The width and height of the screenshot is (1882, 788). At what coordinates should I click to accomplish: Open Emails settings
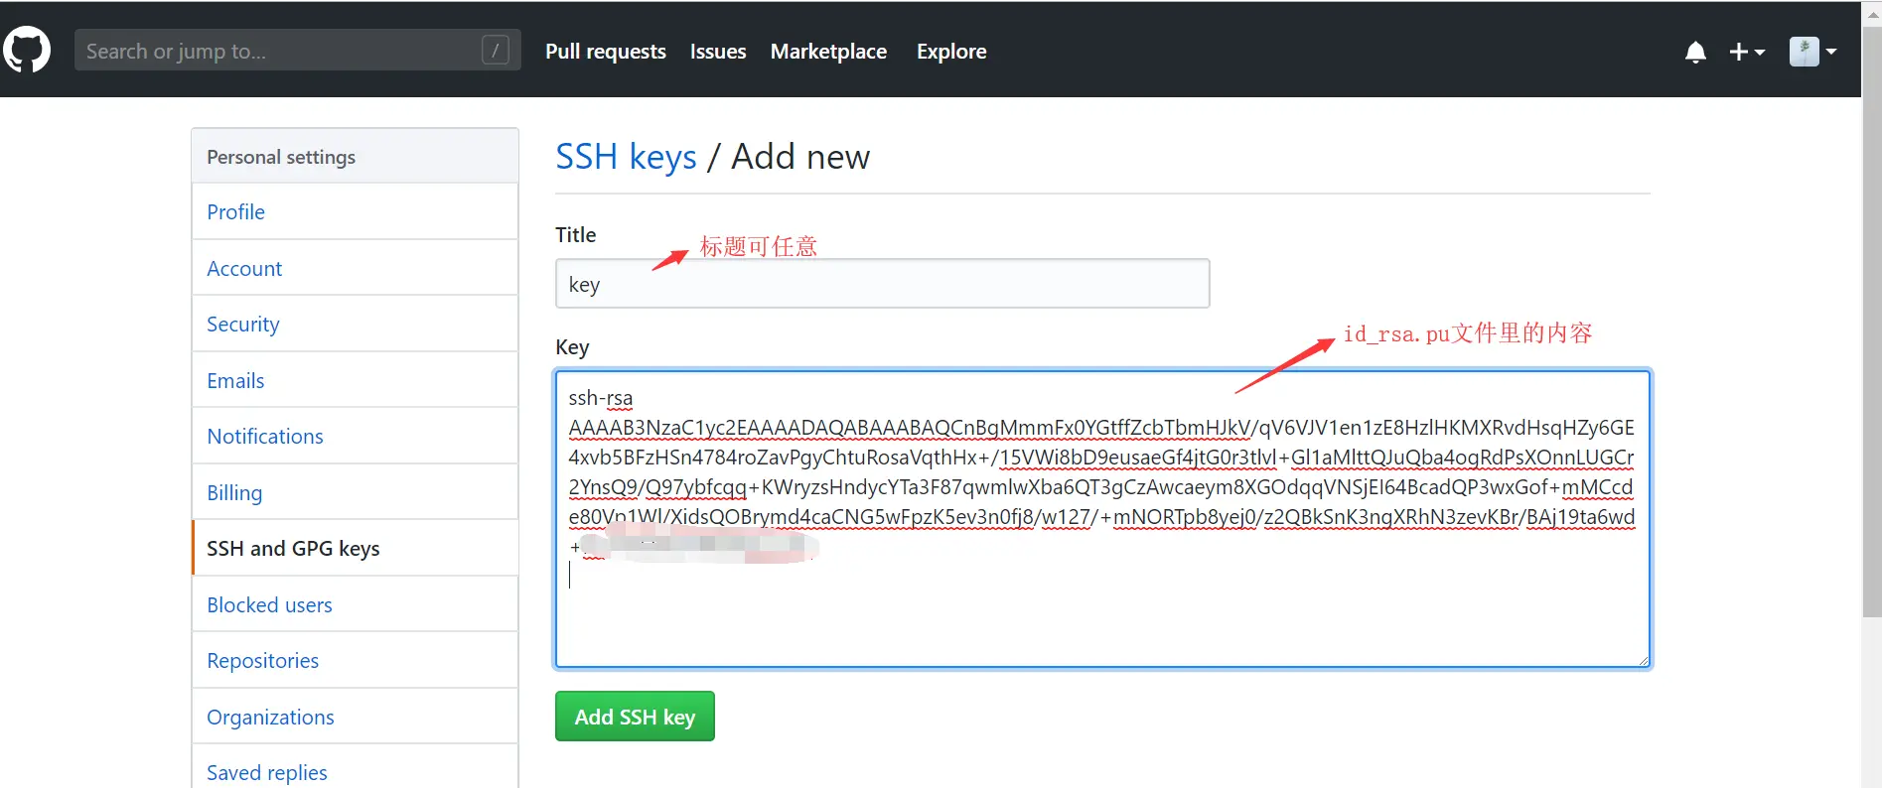pyautogui.click(x=355, y=380)
